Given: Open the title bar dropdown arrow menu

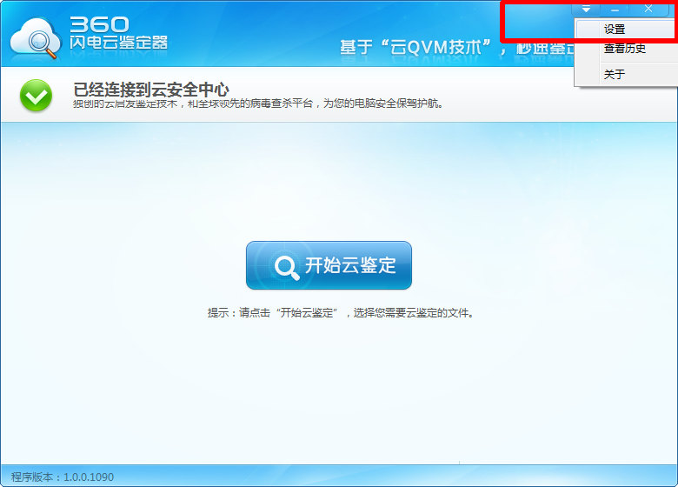Looking at the screenshot, I should click(586, 9).
